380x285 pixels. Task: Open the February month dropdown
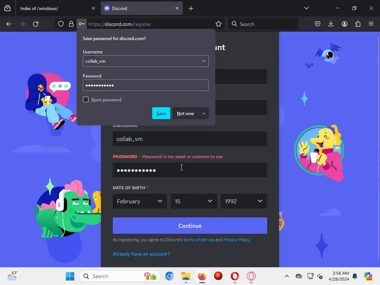point(140,201)
